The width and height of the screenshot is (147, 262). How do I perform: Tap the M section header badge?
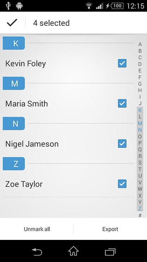tap(14, 83)
